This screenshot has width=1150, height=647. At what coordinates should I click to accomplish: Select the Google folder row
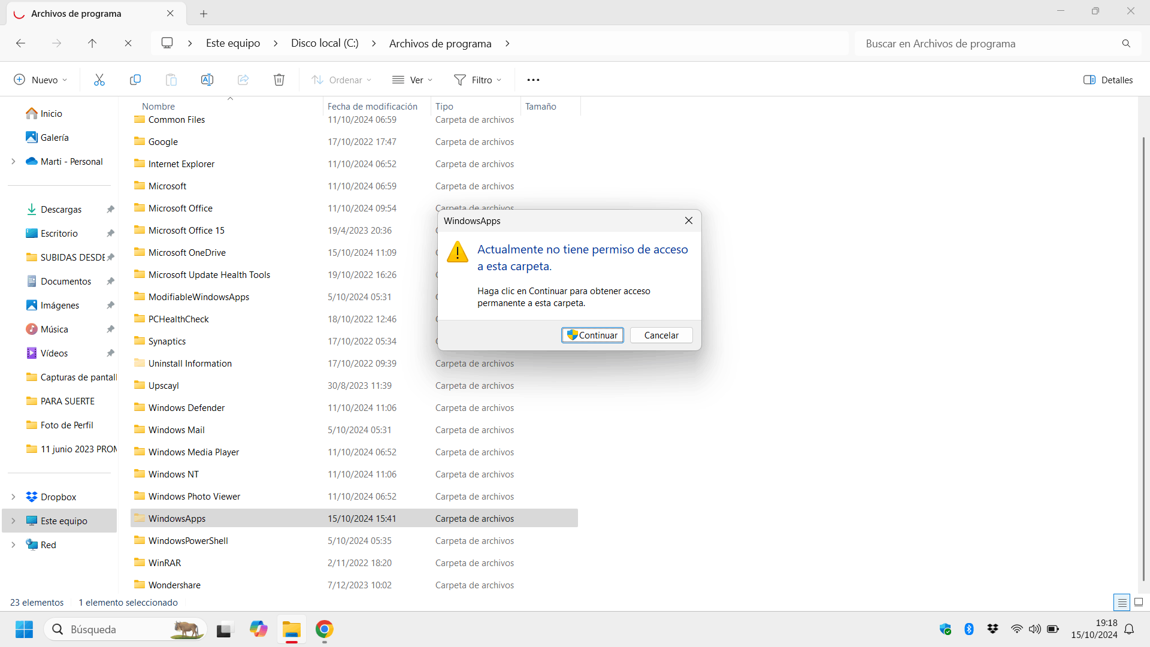354,141
